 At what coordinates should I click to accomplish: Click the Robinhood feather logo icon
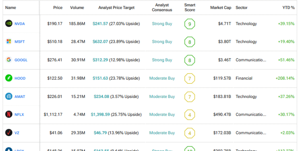[x=9, y=78]
